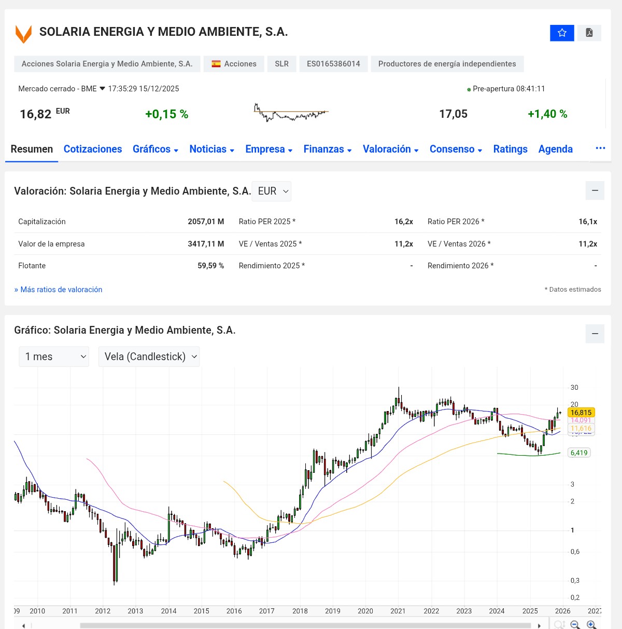The image size is (622, 629).
Task: Click the Rendimiento 2026 label
Action: (460, 266)
